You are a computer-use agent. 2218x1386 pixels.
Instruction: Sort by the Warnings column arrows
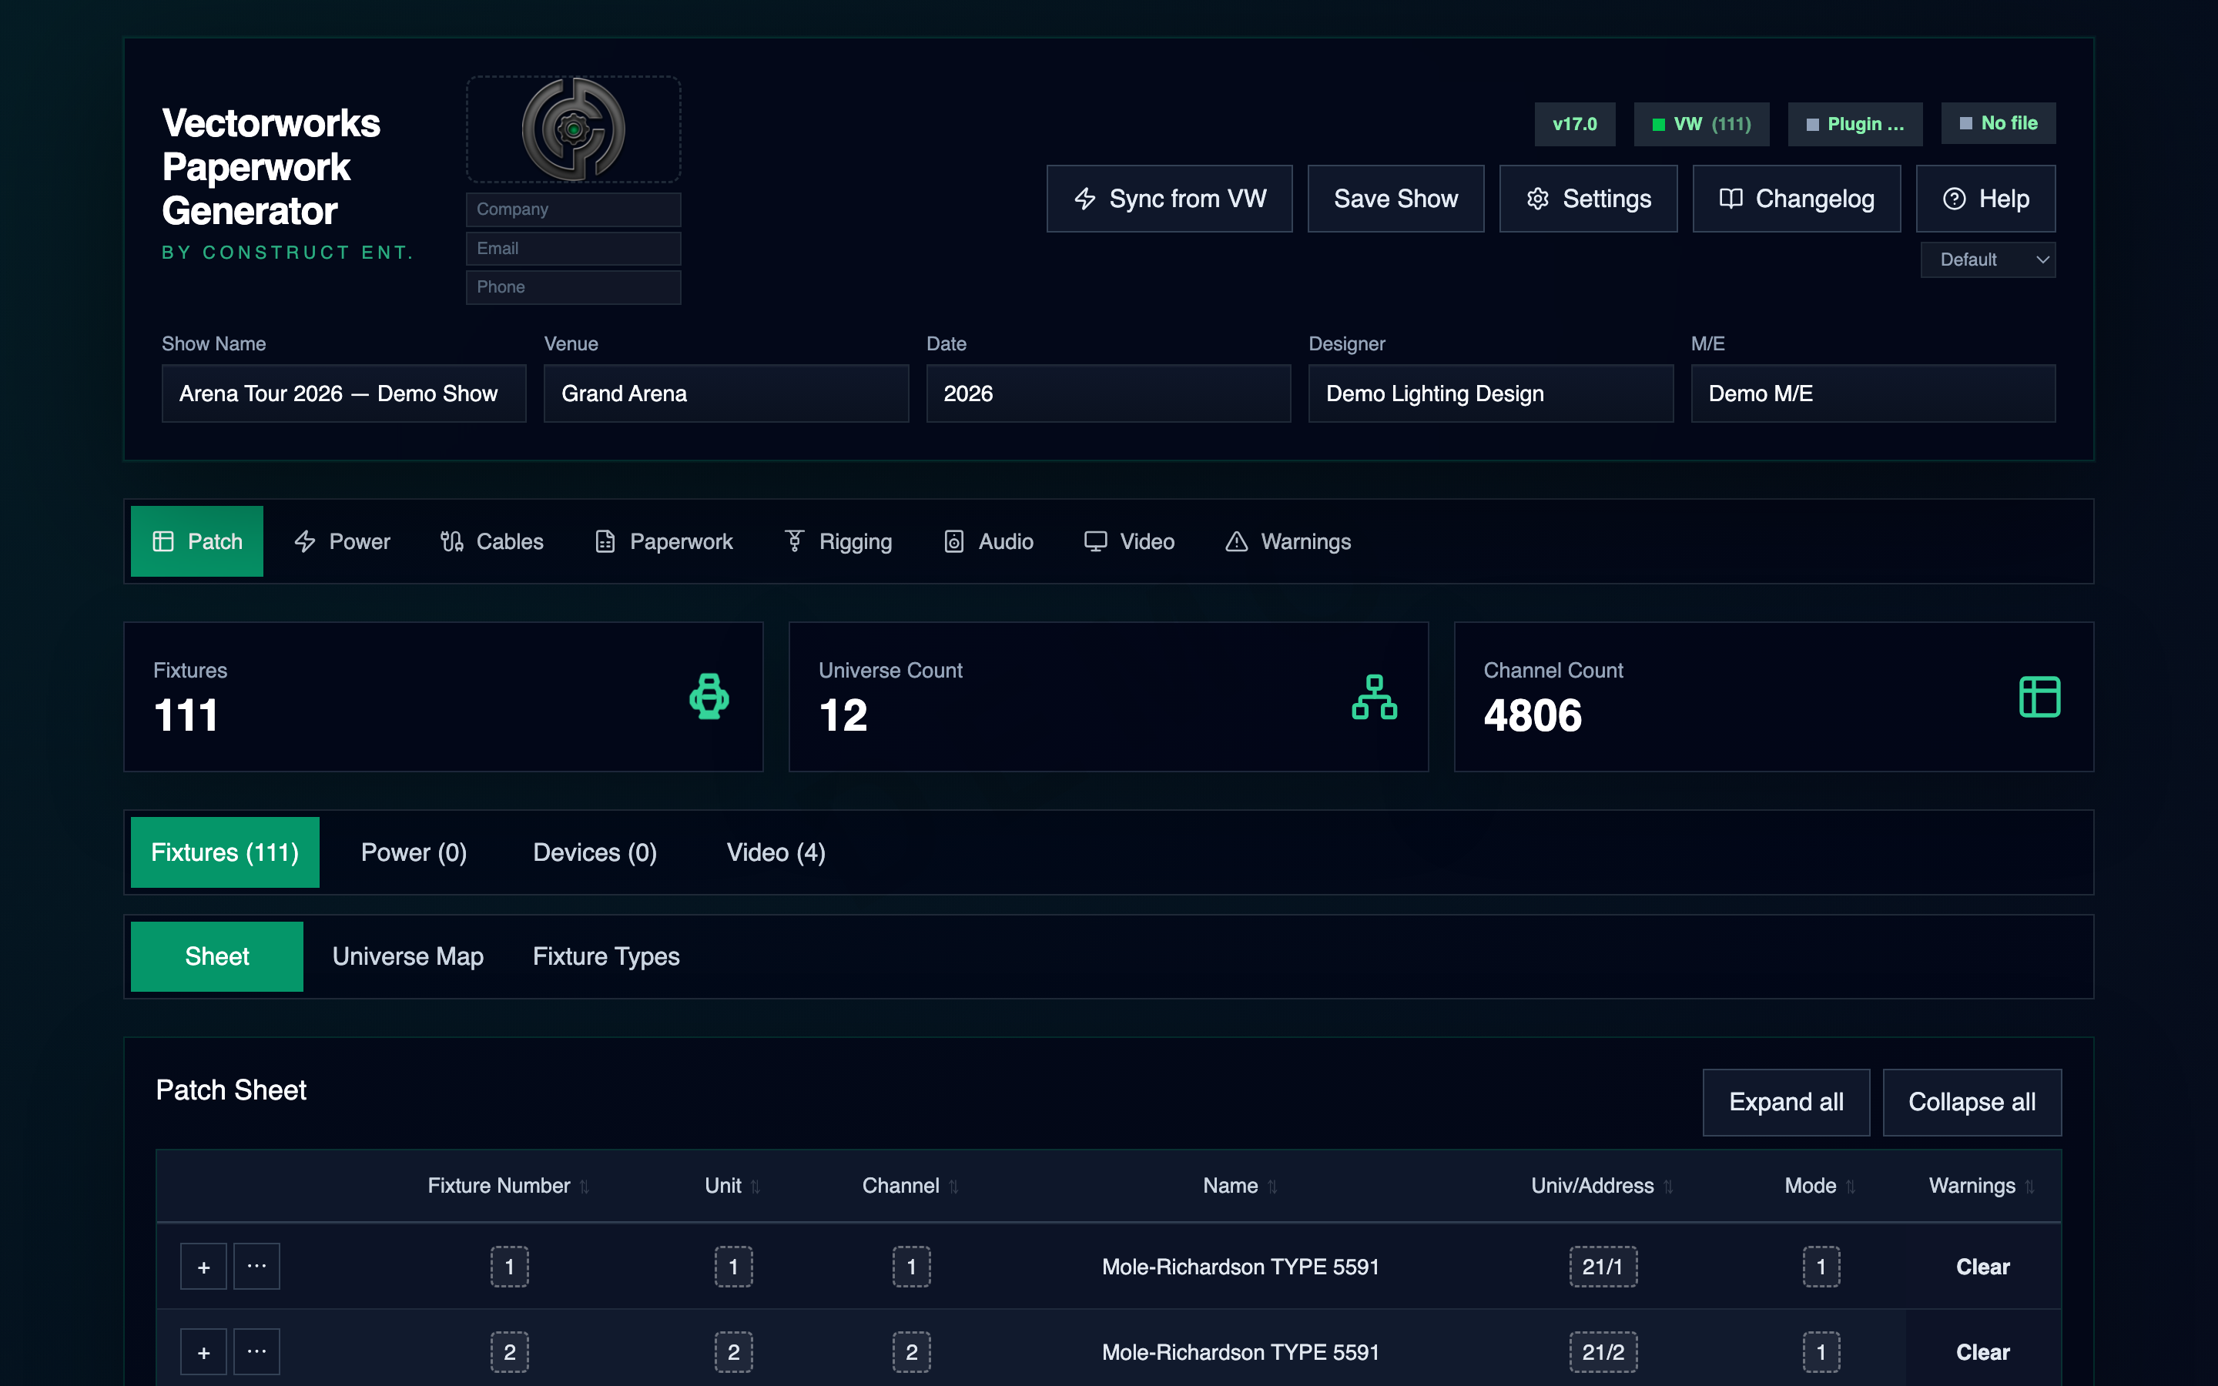[x=2029, y=1186]
